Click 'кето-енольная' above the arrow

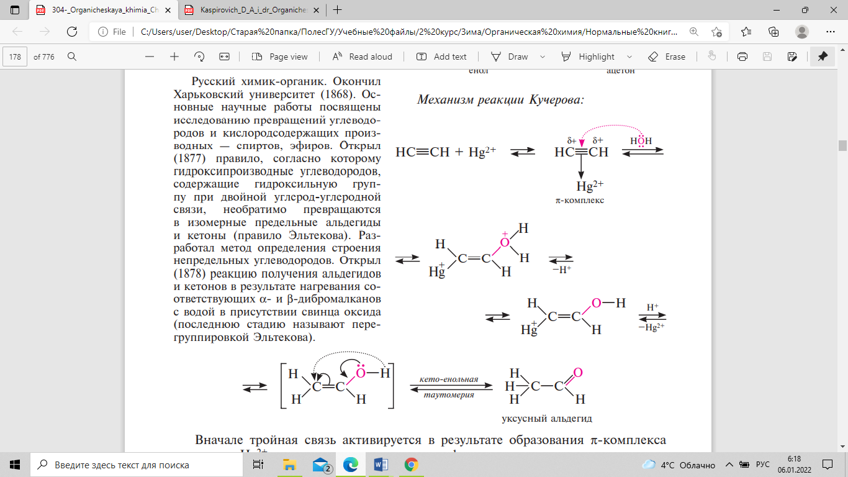click(448, 379)
